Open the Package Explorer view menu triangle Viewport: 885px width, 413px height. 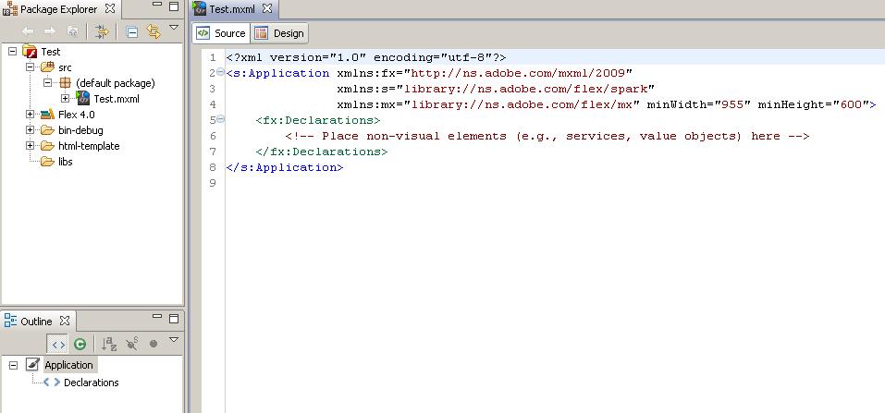[174, 27]
